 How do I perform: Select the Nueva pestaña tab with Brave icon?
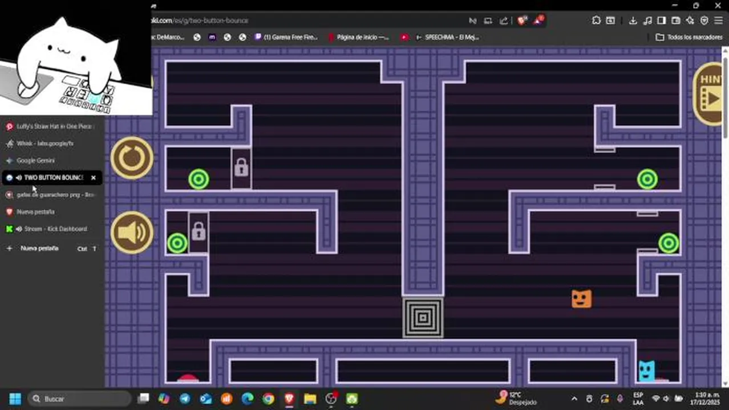51,212
